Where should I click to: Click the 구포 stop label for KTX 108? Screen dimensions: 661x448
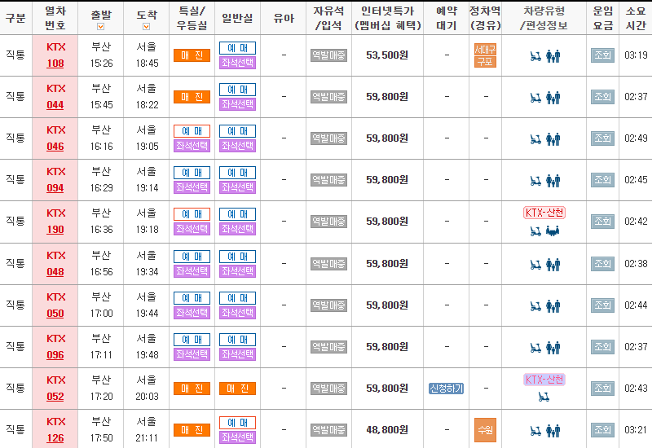click(x=485, y=62)
